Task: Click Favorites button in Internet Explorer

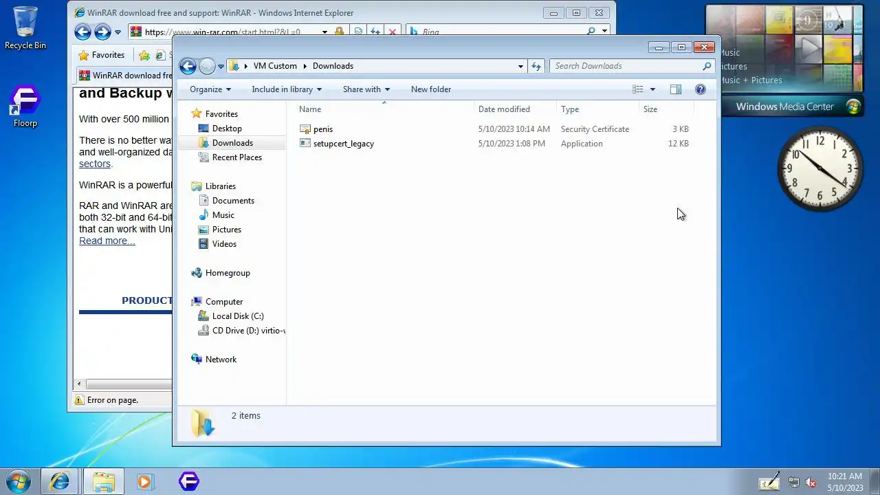Action: [x=102, y=55]
